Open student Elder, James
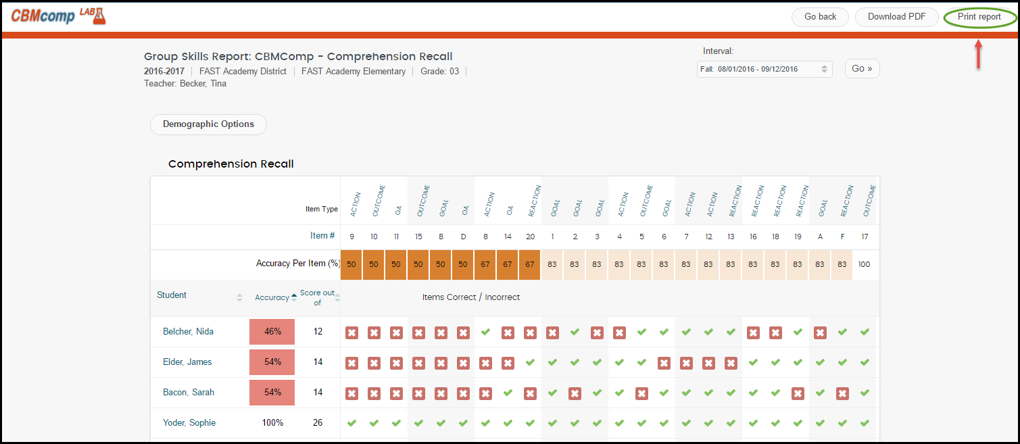 187,362
